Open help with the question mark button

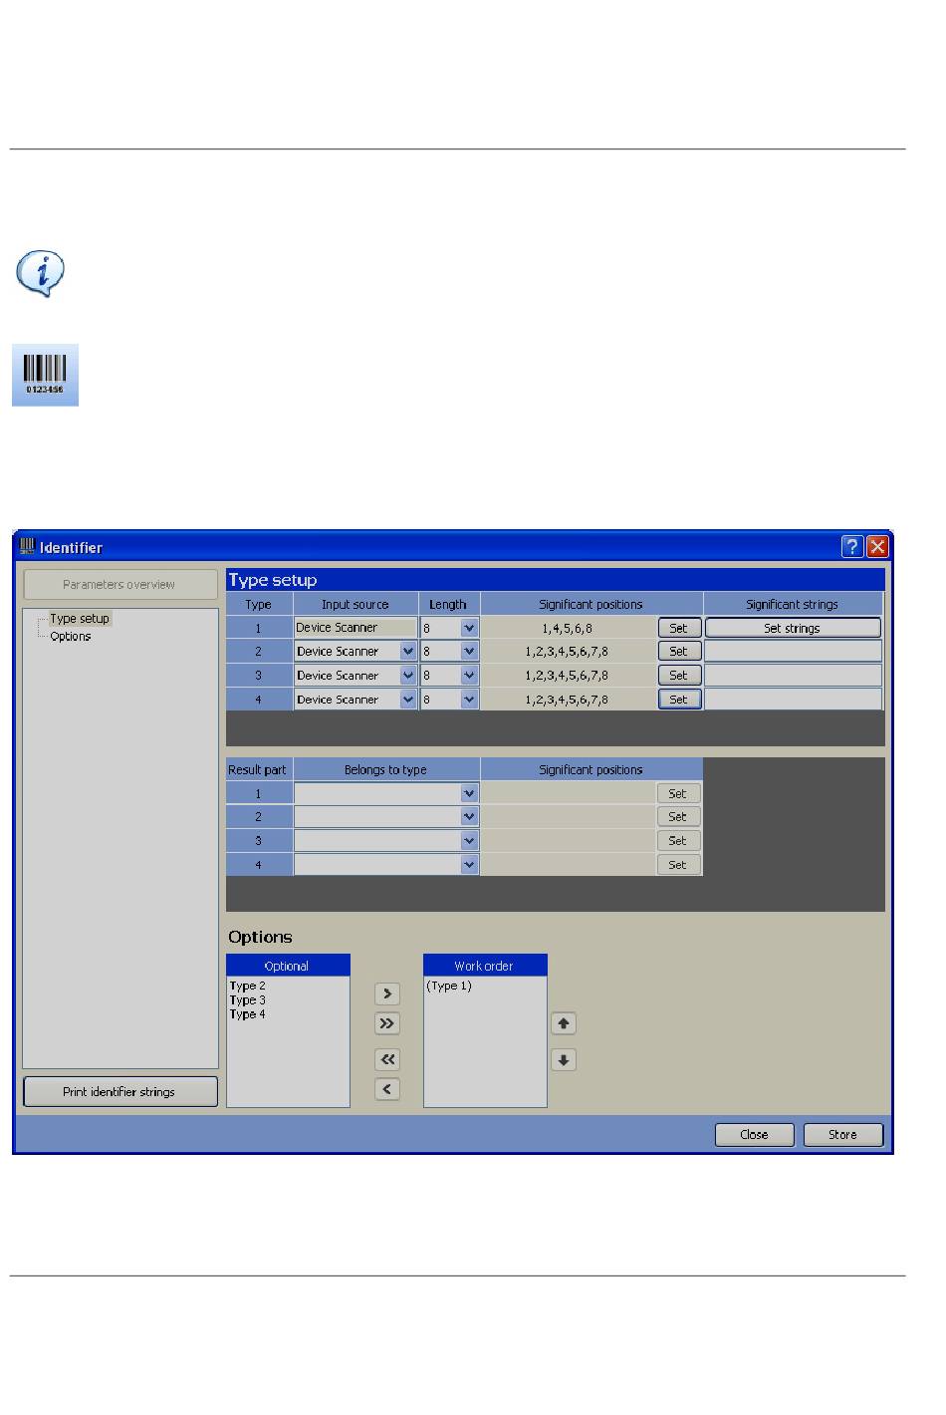[851, 546]
